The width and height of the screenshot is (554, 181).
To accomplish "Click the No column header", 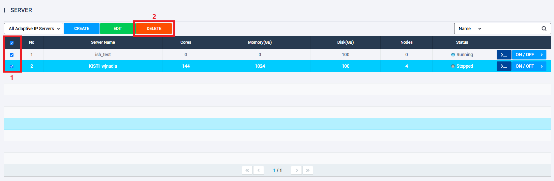I will click(x=32, y=42).
